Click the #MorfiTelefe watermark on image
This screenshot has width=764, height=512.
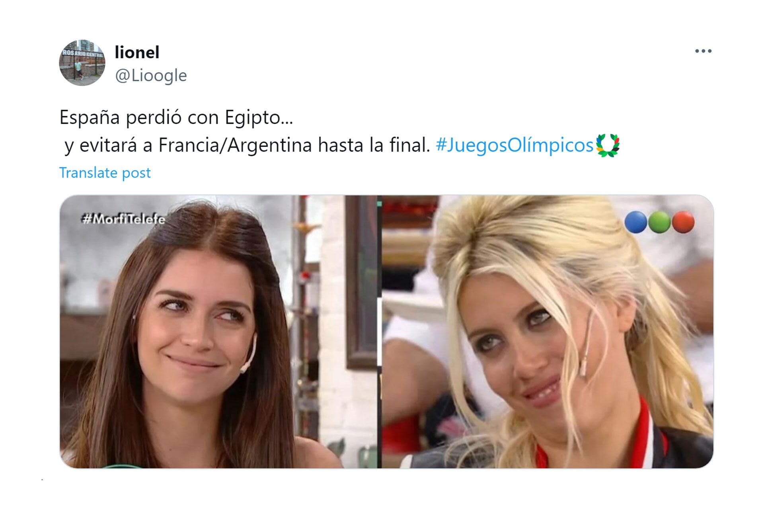point(123,219)
